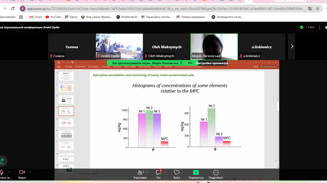This screenshot has height=183, width=327.
Task: Click the Видео camera icon
Action: click(22, 172)
